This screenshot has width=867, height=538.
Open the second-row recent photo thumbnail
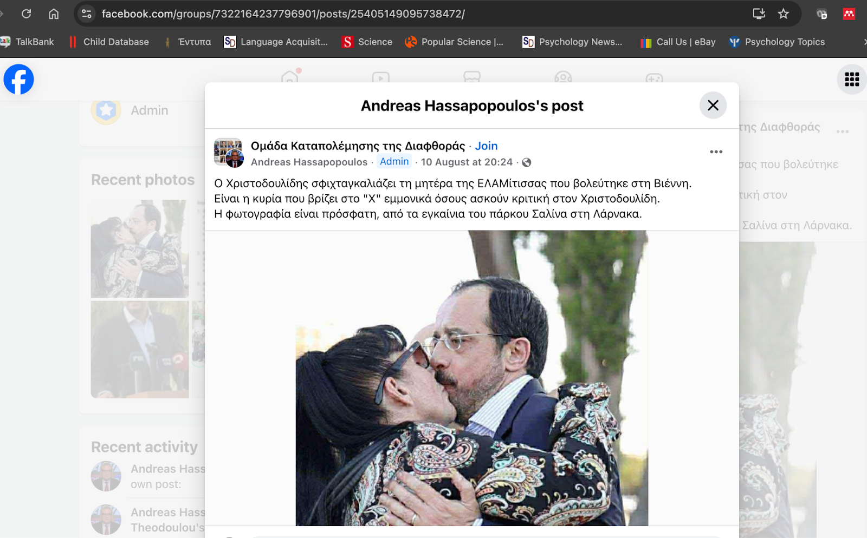140,350
